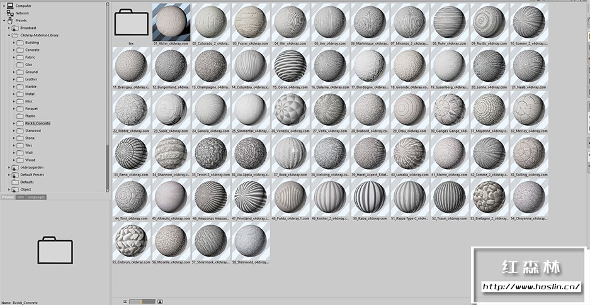Click the large thumbnail size icon
Screen dimensions: 590x305
pyautogui.click(x=160, y=301)
